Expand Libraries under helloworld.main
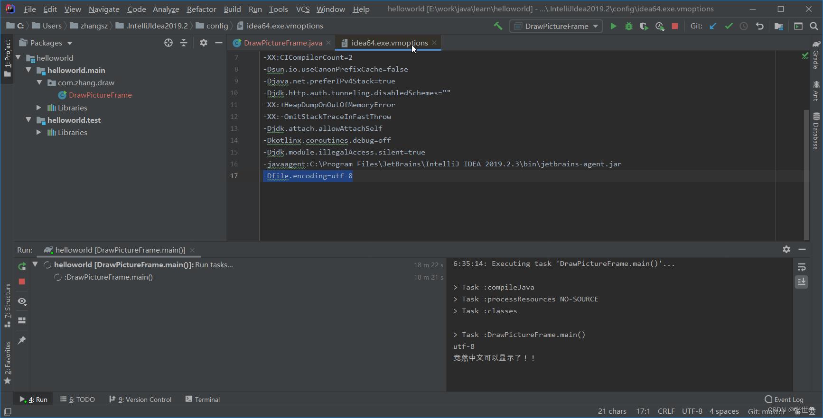The height and width of the screenshot is (418, 823). (x=39, y=108)
